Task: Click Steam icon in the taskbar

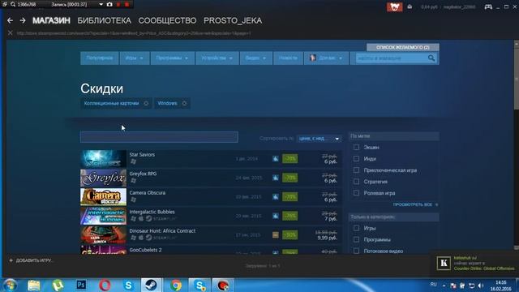Action: 152,285
